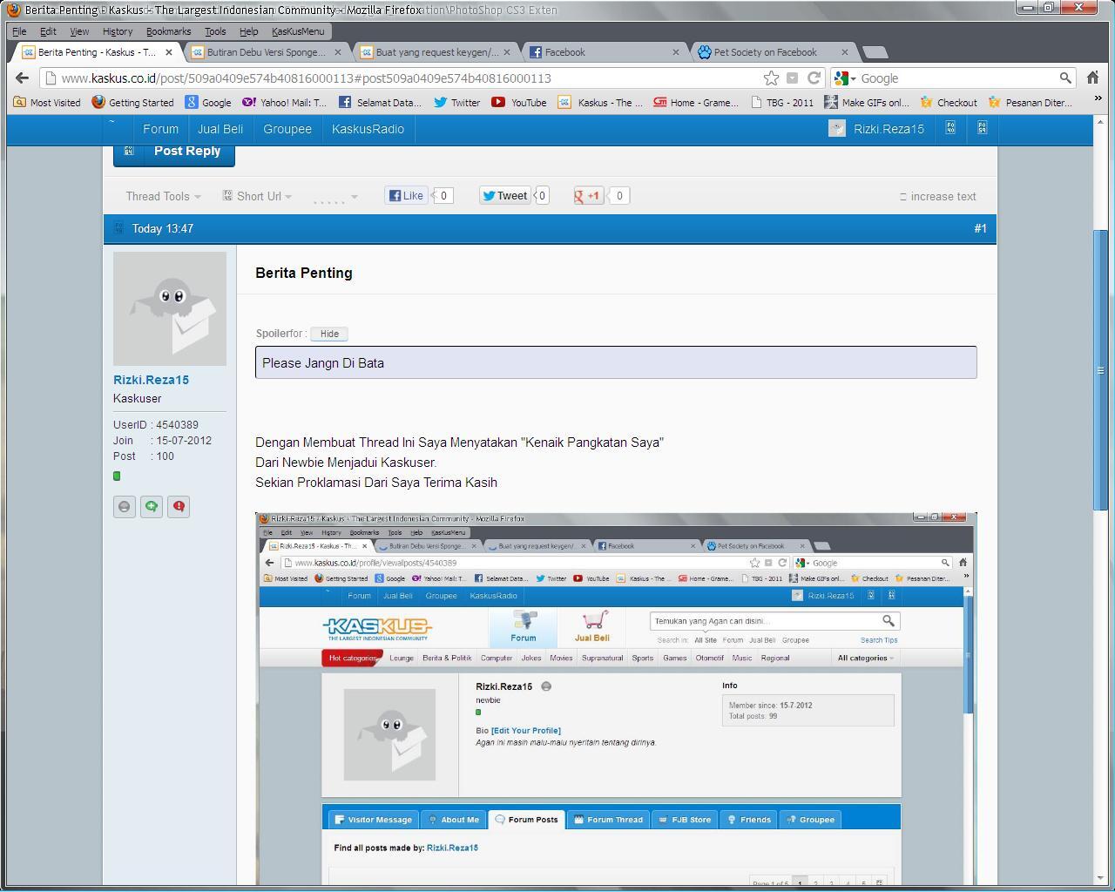Switch to the Pet Society on Facebook tab
The image size is (1115, 892).
pyautogui.click(x=773, y=52)
